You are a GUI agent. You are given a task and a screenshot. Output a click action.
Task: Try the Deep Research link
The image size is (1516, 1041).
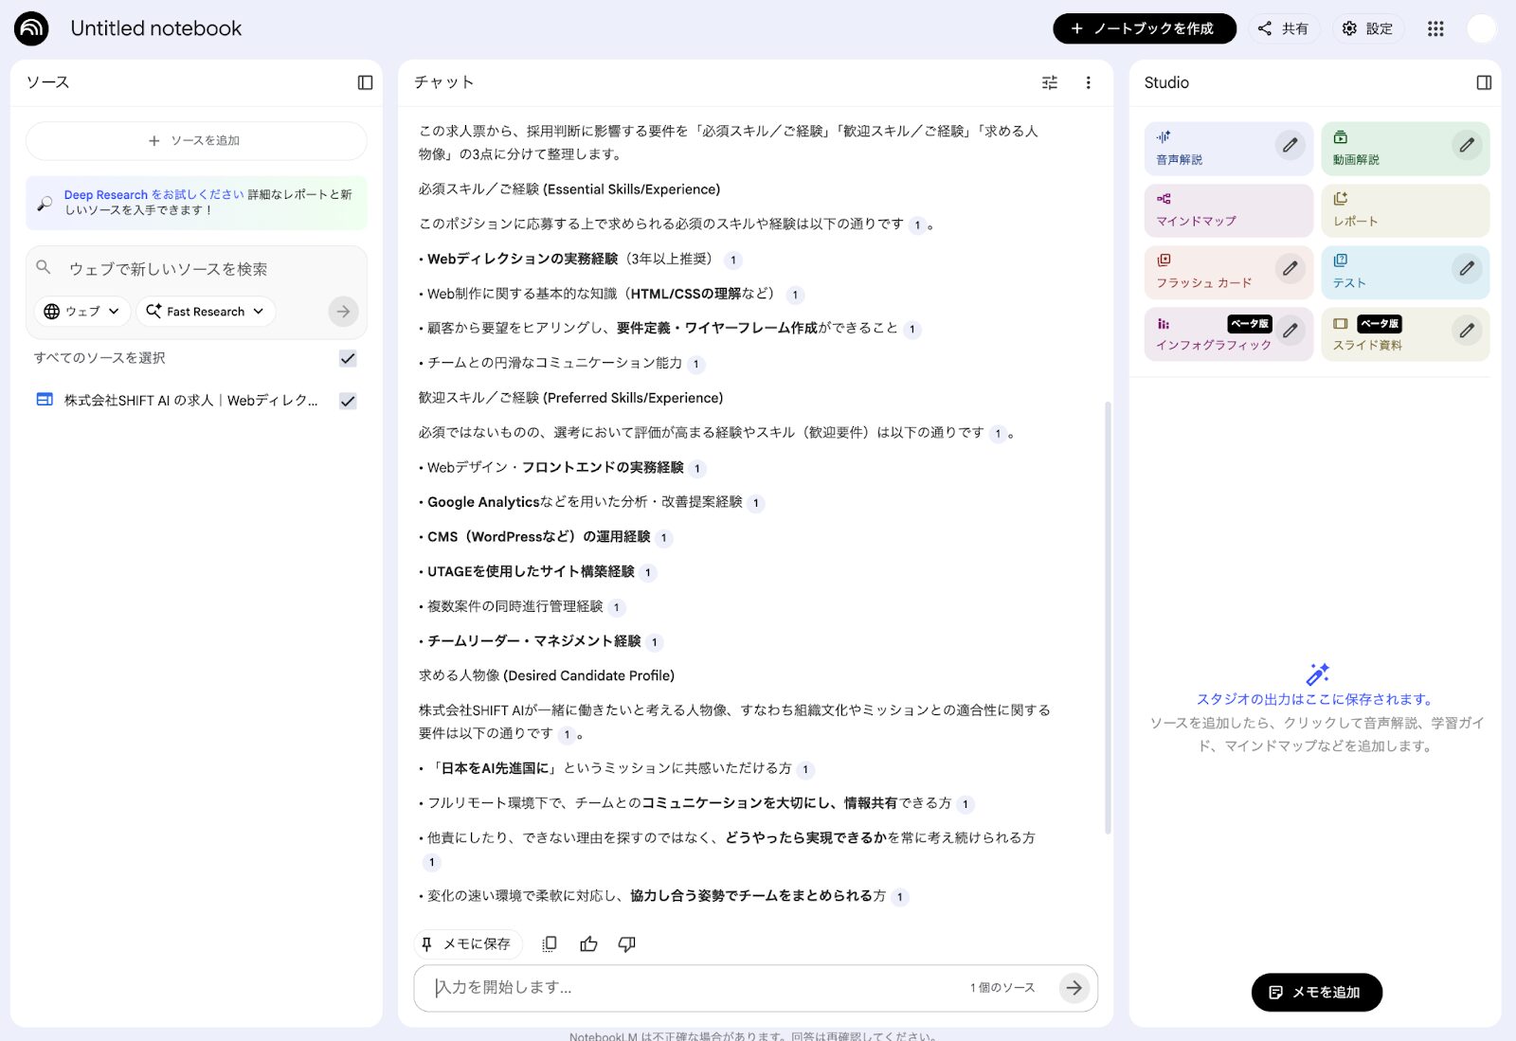pyautogui.click(x=104, y=194)
